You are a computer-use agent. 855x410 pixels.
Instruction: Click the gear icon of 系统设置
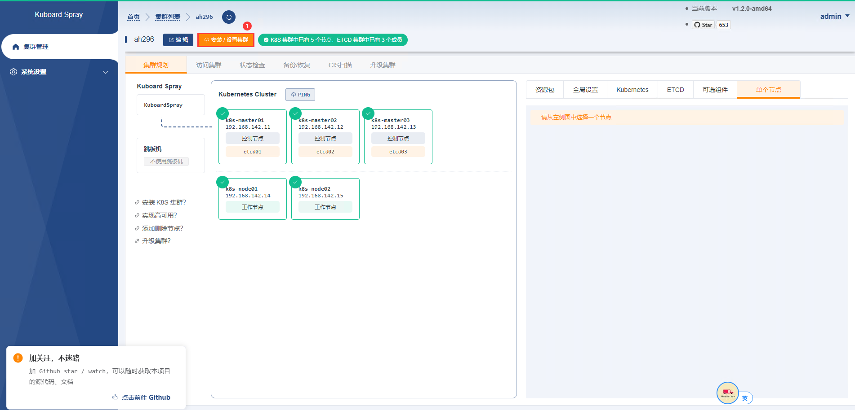pos(13,72)
